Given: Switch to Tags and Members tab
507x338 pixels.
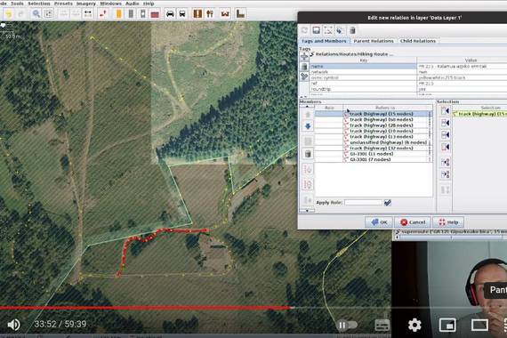Looking at the screenshot, I should point(324,41).
